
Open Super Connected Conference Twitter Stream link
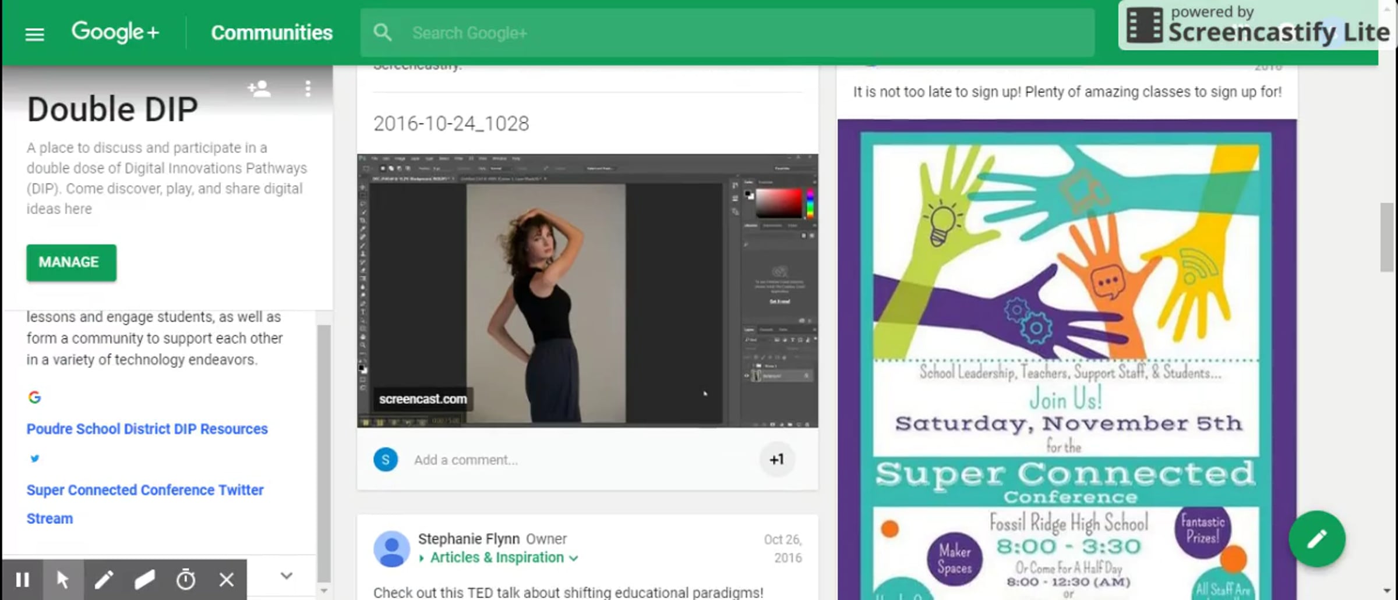coord(145,504)
